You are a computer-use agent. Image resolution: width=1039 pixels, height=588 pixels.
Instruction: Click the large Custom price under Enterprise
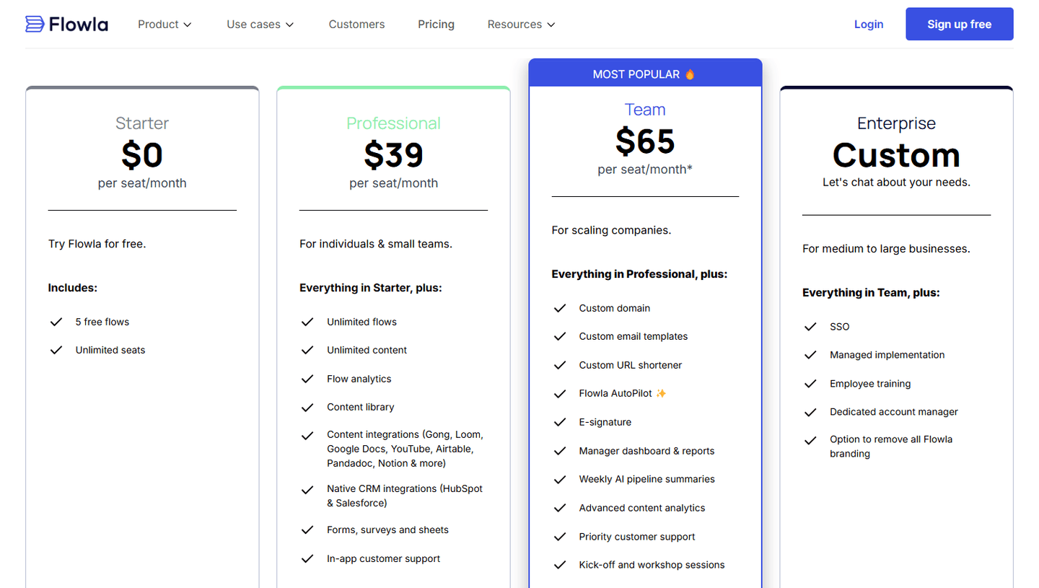click(896, 155)
